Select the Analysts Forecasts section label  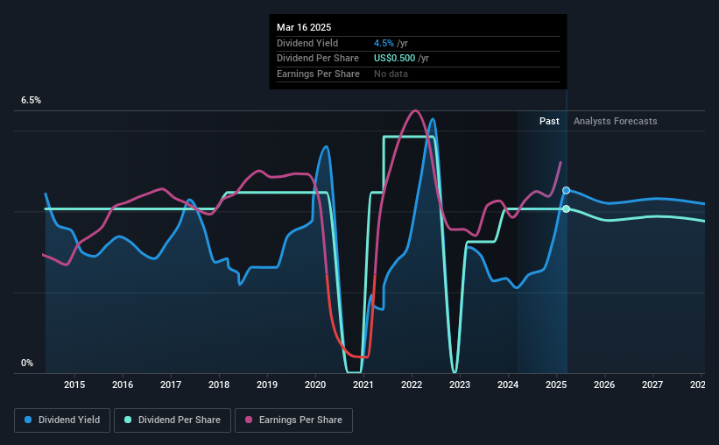(x=615, y=121)
